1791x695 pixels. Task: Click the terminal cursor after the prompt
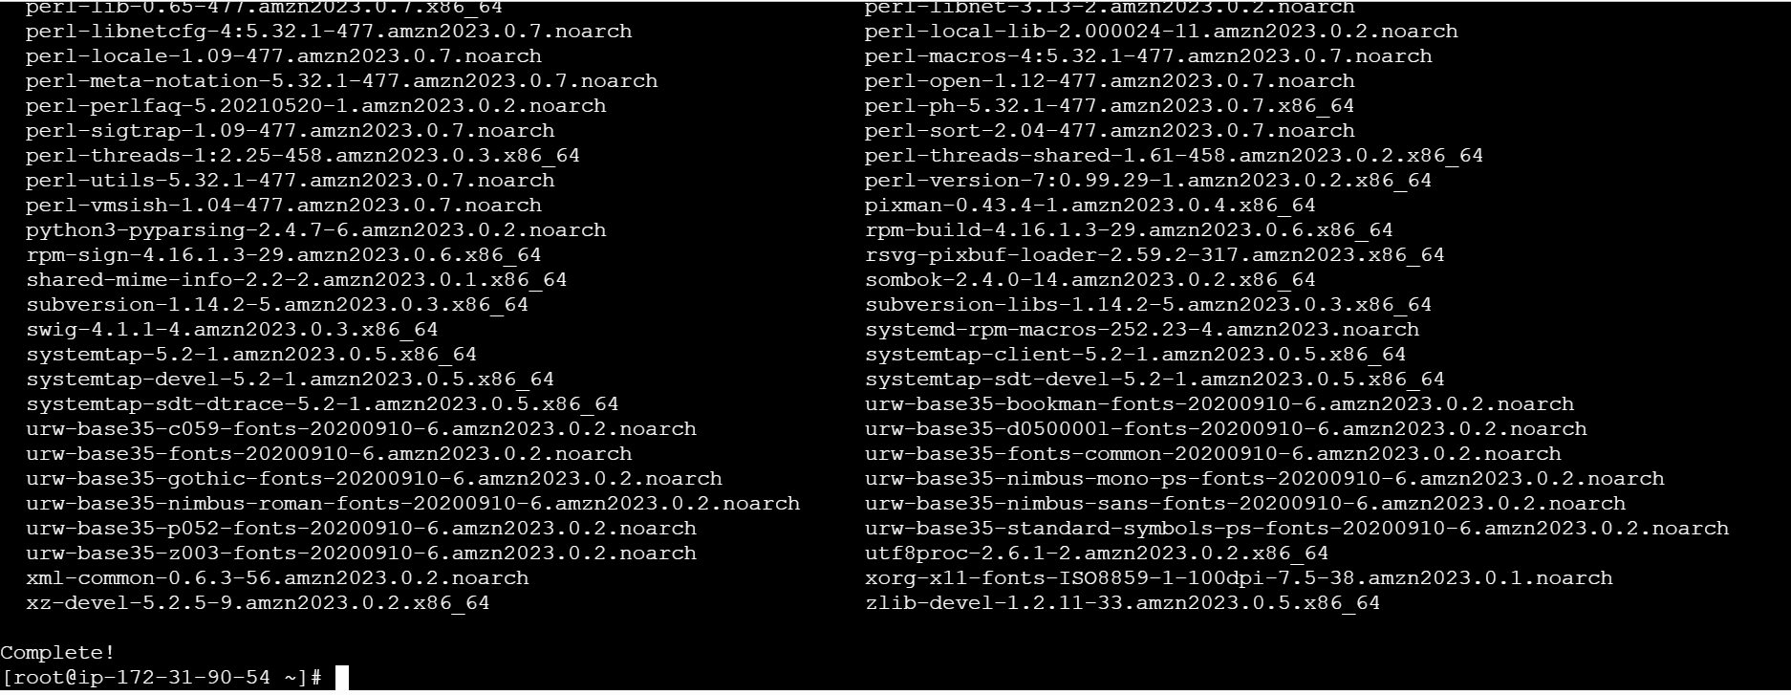point(342,678)
